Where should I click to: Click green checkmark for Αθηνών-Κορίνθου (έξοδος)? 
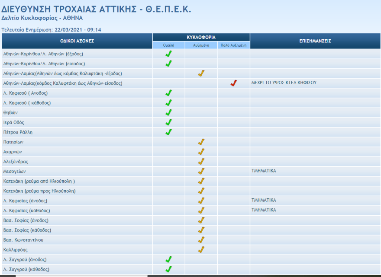point(169,54)
